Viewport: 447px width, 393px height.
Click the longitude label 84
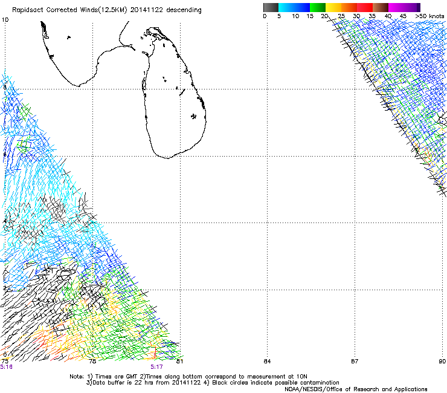tap(267, 362)
